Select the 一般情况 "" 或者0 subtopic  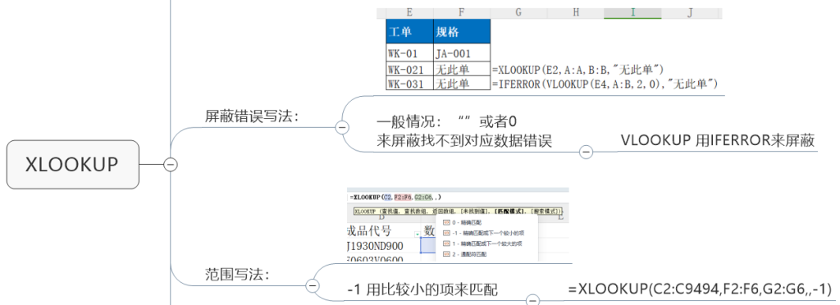pos(464,132)
